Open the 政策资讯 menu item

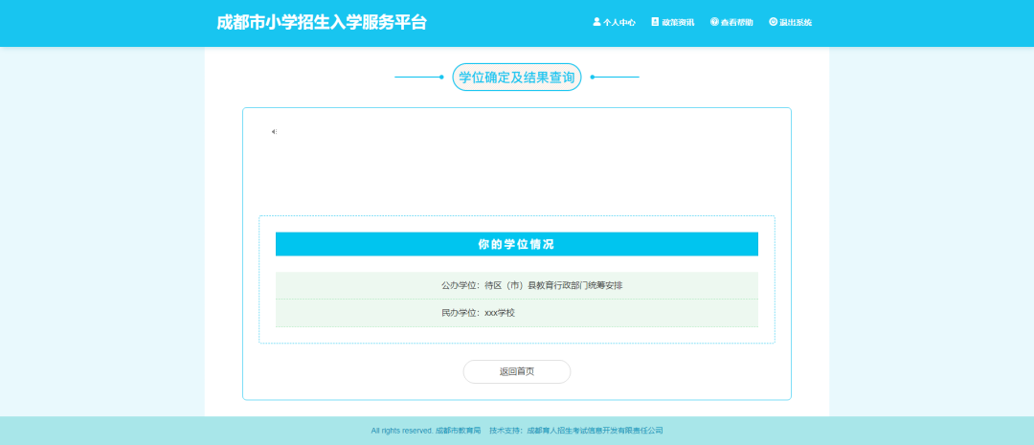[678, 22]
